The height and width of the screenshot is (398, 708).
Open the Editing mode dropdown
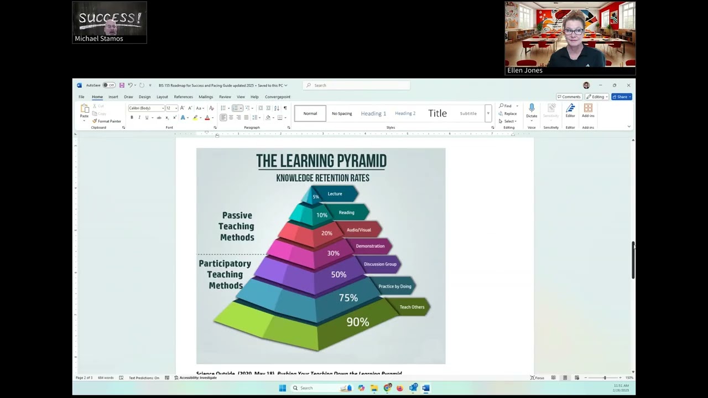coord(597,97)
